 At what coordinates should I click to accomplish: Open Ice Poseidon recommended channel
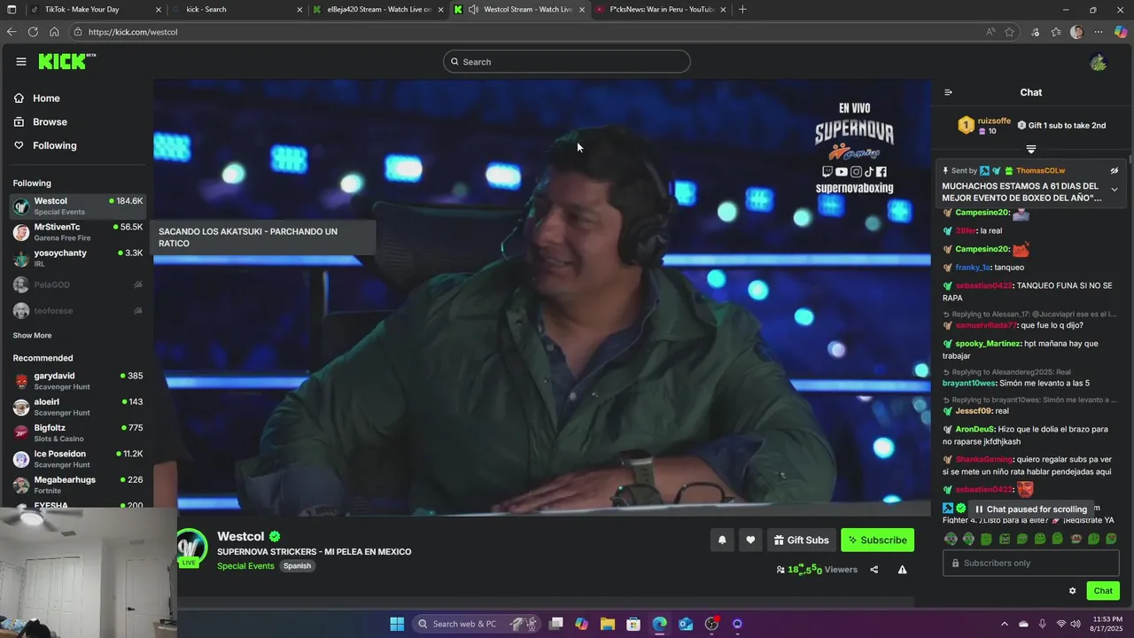pos(78,459)
